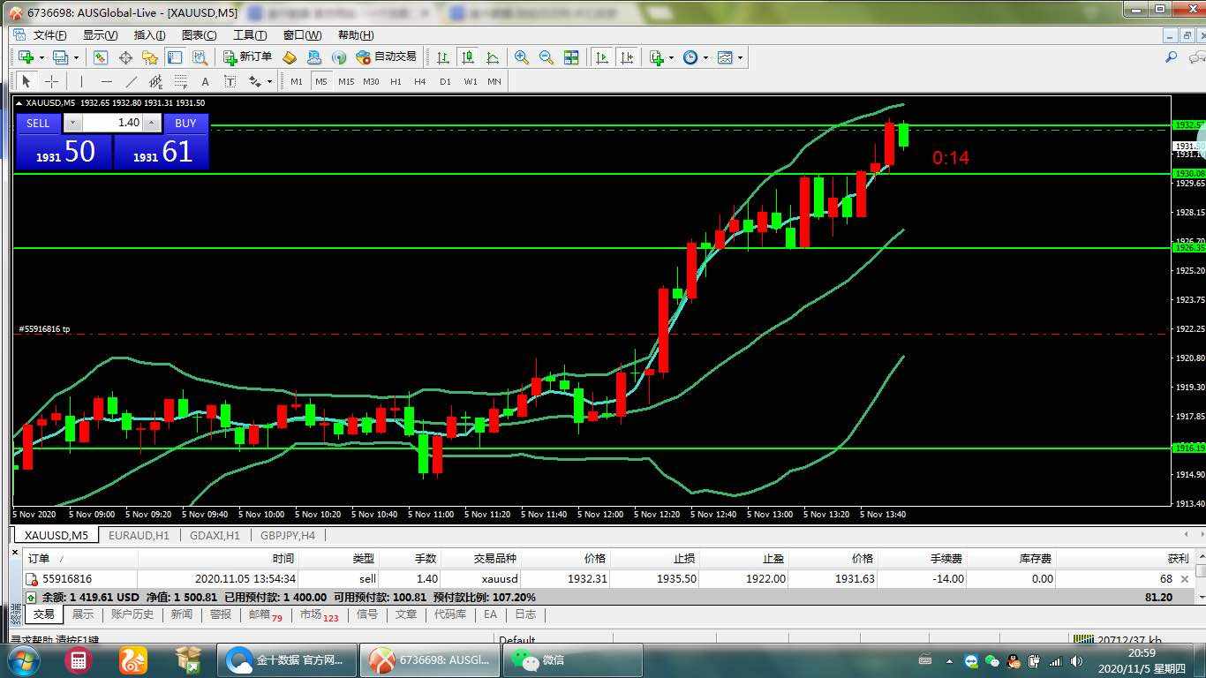Pick the text label 'A' tool

[x=205, y=81]
